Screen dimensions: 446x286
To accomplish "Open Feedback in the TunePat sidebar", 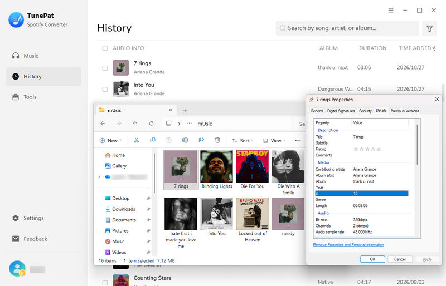I will pos(30,239).
